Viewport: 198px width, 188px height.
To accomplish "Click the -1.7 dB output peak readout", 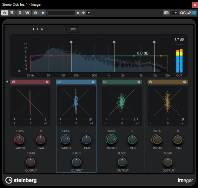I will click(x=179, y=39).
